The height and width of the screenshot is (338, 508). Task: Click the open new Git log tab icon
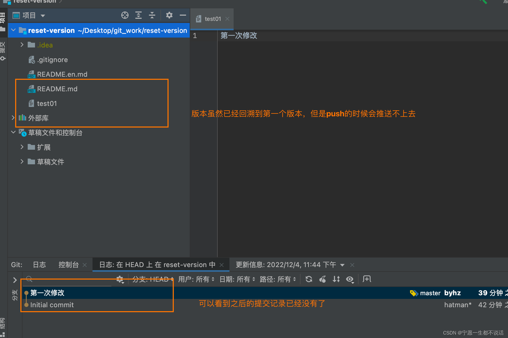coord(367,279)
